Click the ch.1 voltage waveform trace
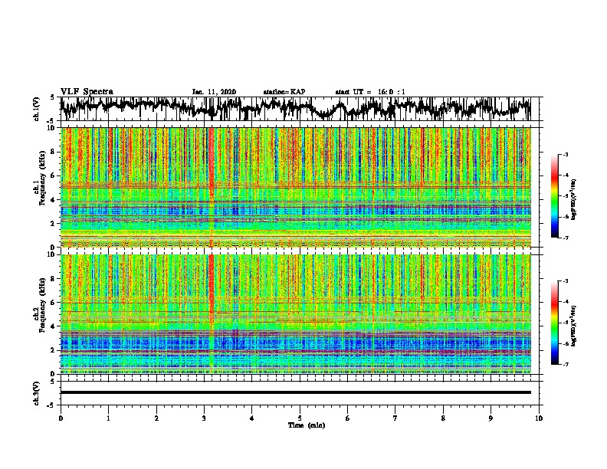The width and height of the screenshot is (607, 469). pyautogui.click(x=295, y=108)
